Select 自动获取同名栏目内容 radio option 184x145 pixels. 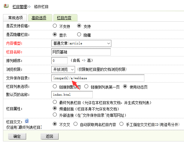click(x=75, y=124)
